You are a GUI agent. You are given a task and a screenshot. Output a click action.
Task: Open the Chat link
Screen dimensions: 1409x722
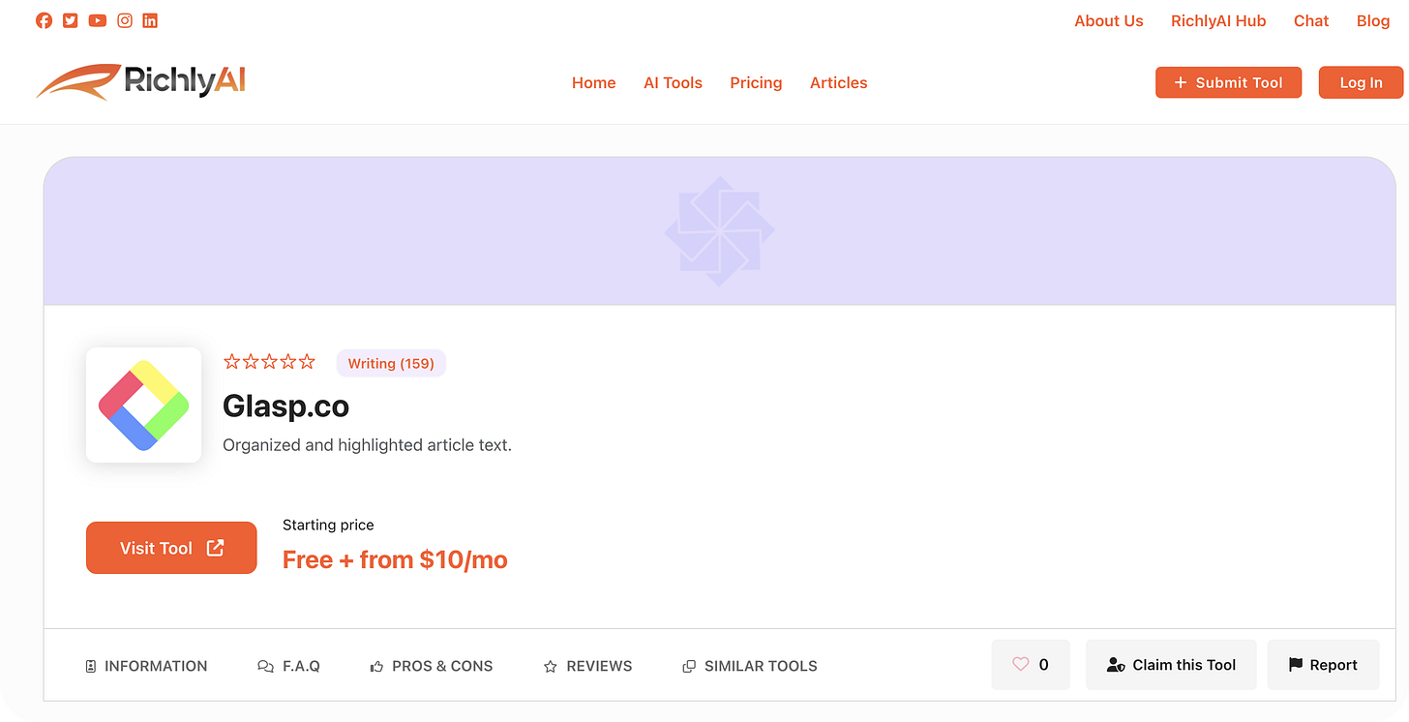[1311, 20]
